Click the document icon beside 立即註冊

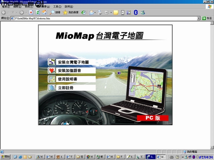[x=52, y=88]
